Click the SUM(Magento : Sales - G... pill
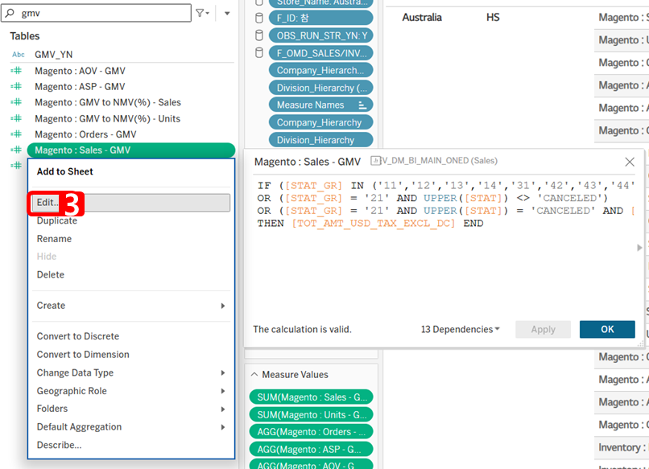This screenshot has width=649, height=469. point(310,397)
